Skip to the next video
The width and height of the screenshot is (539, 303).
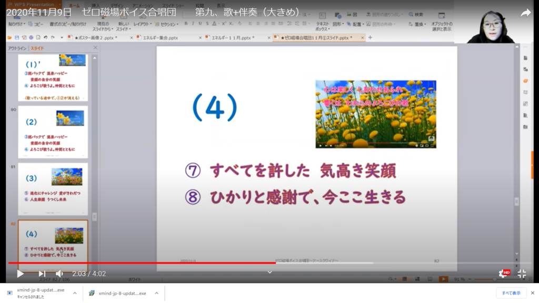click(42, 274)
